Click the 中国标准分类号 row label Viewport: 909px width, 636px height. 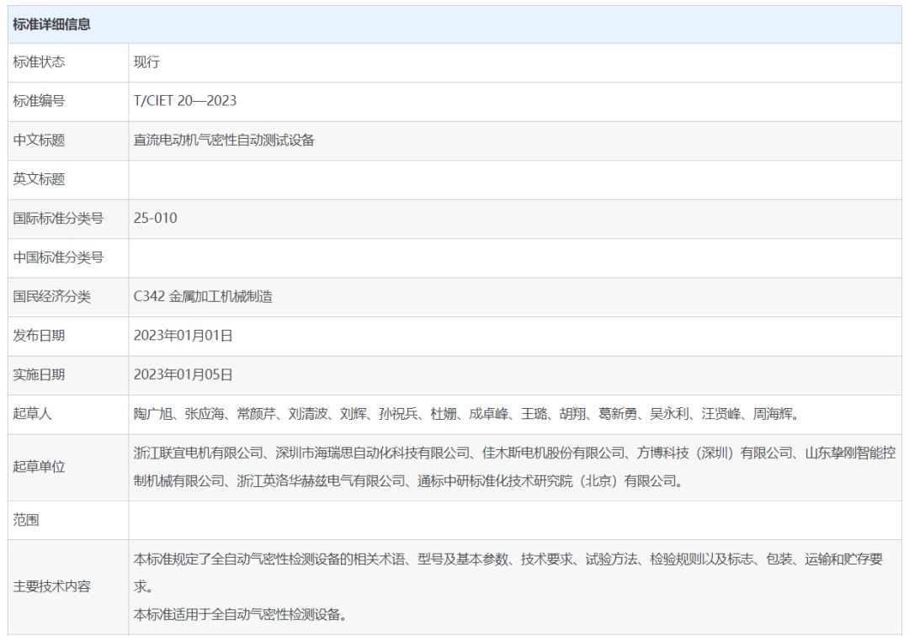[x=58, y=257]
